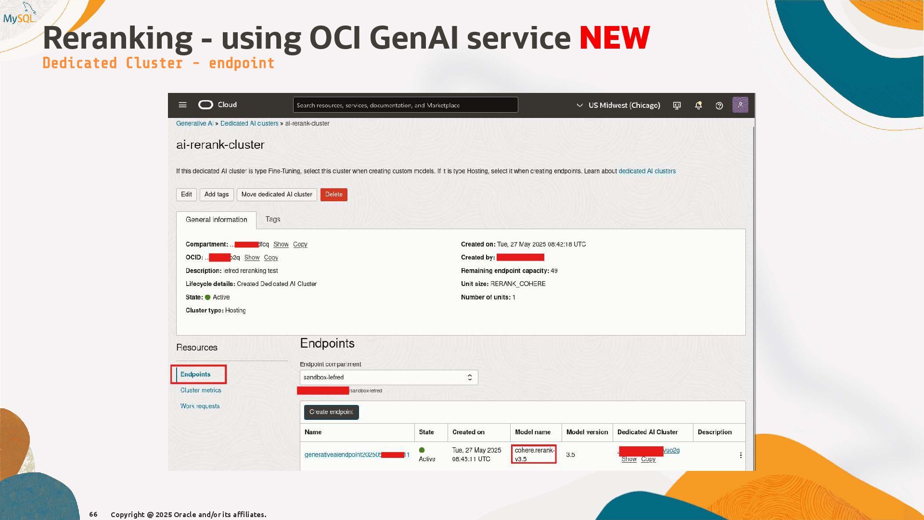The image size is (924, 520).
Task: Focus the search resources and services field
Action: tap(405, 105)
